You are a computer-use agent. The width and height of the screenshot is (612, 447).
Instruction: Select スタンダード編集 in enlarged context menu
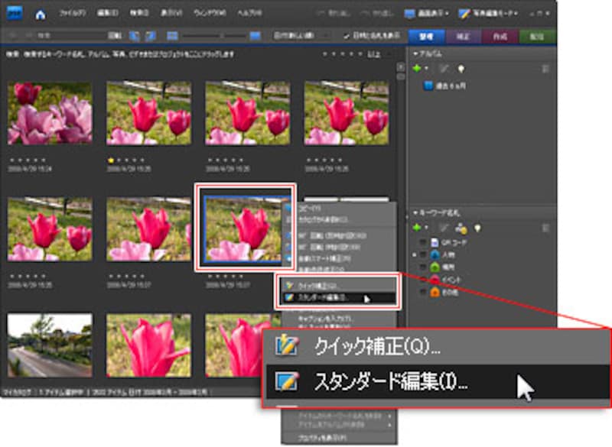coord(392,380)
